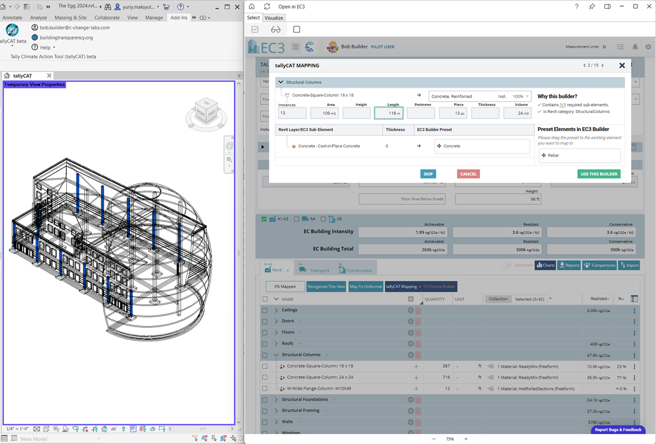
Task: Toggle the Only Errors switch
Action: [506, 265]
